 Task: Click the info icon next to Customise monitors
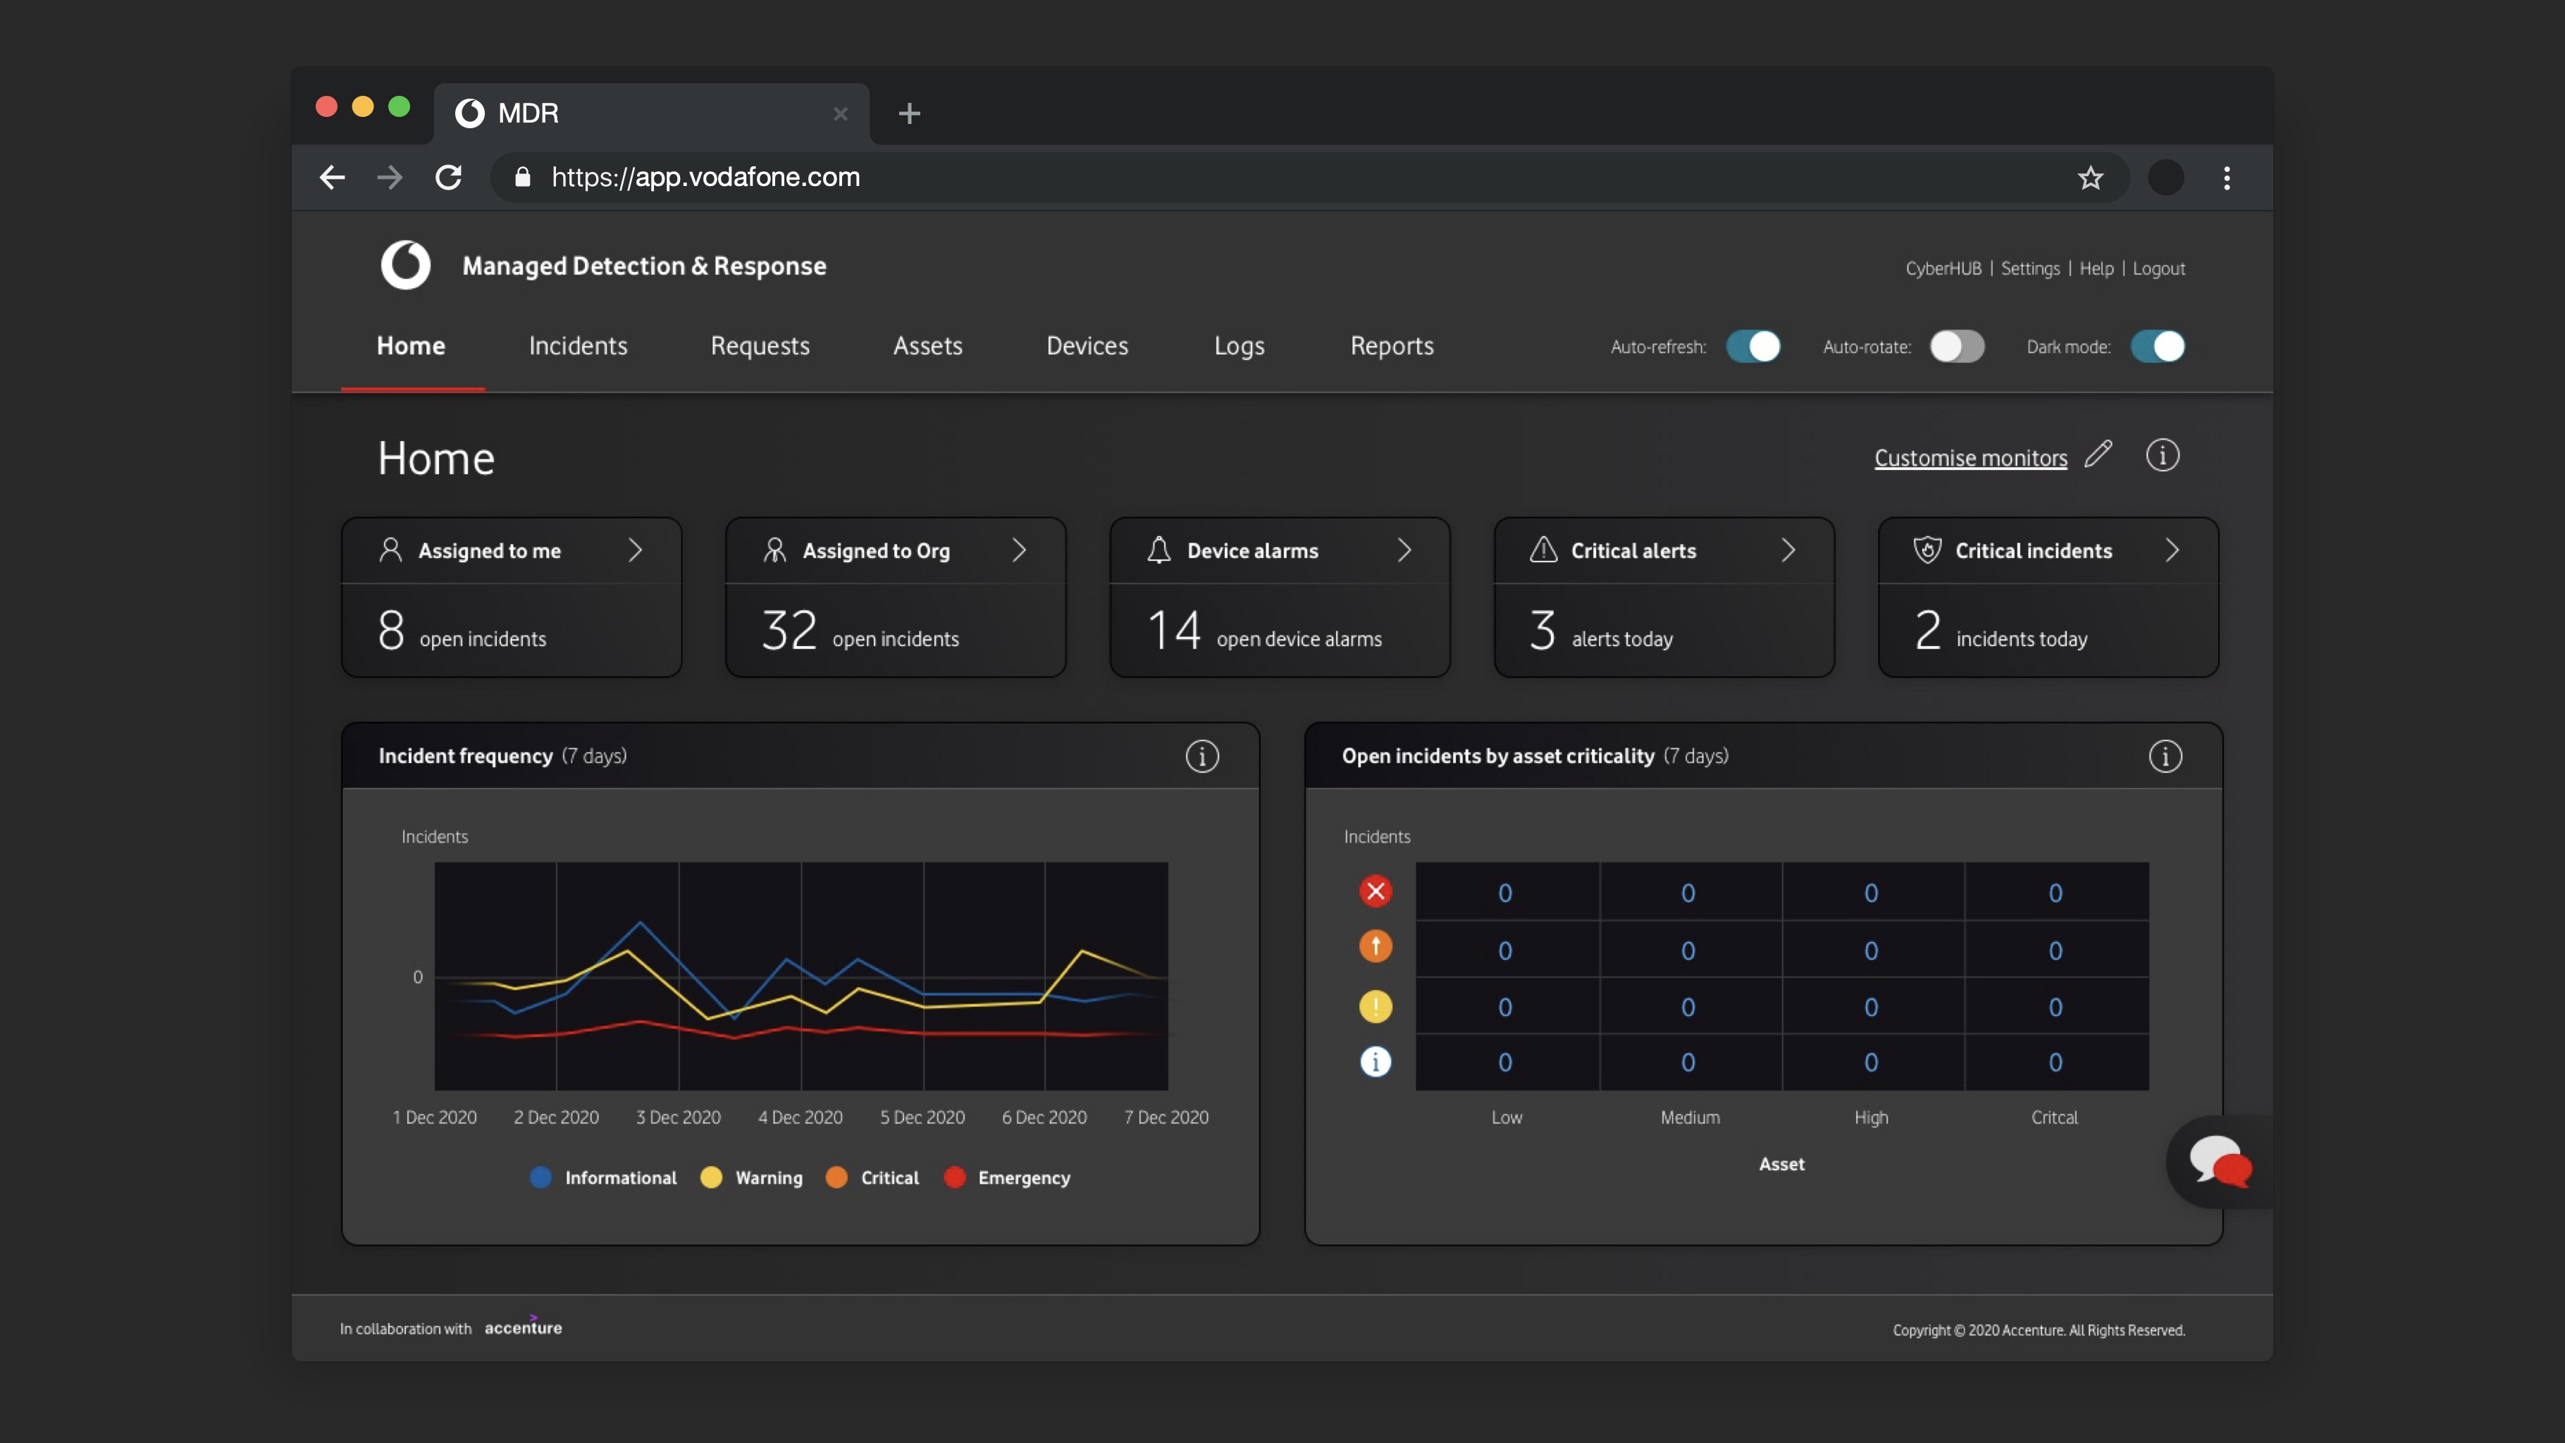pos(2162,456)
